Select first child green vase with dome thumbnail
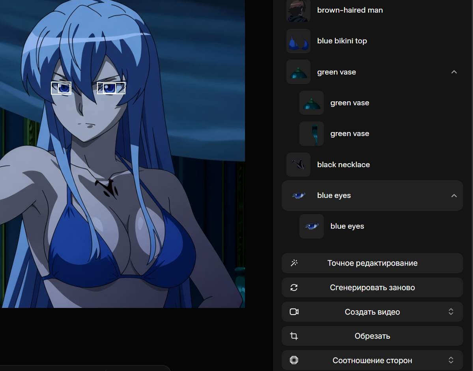Image resolution: width=473 pixels, height=371 pixels. click(x=312, y=103)
